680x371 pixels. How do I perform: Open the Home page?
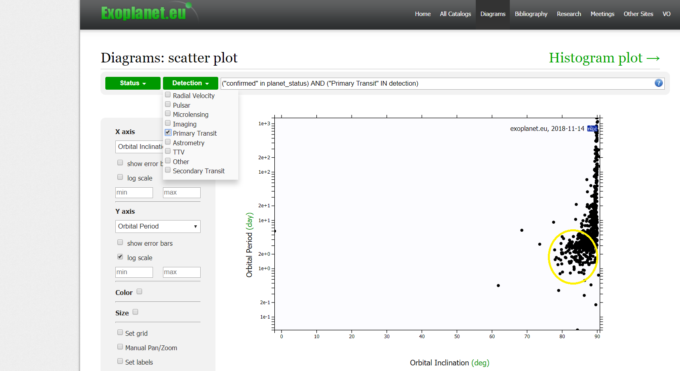point(422,14)
